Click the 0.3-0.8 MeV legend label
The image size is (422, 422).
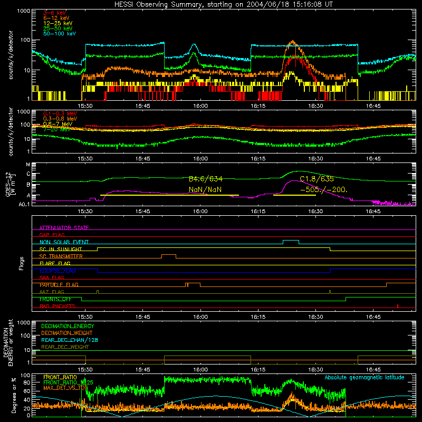60,119
